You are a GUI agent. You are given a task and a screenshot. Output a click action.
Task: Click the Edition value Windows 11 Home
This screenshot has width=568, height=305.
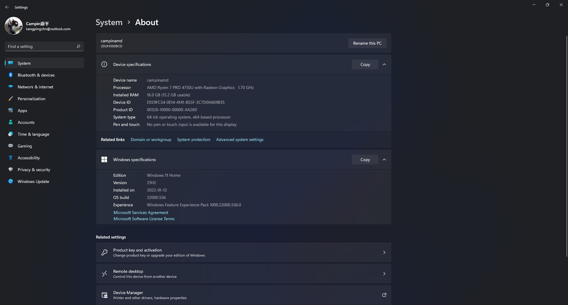click(x=164, y=175)
